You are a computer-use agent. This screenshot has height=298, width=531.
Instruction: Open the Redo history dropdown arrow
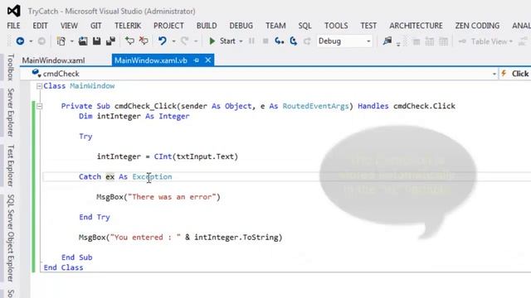point(196,41)
